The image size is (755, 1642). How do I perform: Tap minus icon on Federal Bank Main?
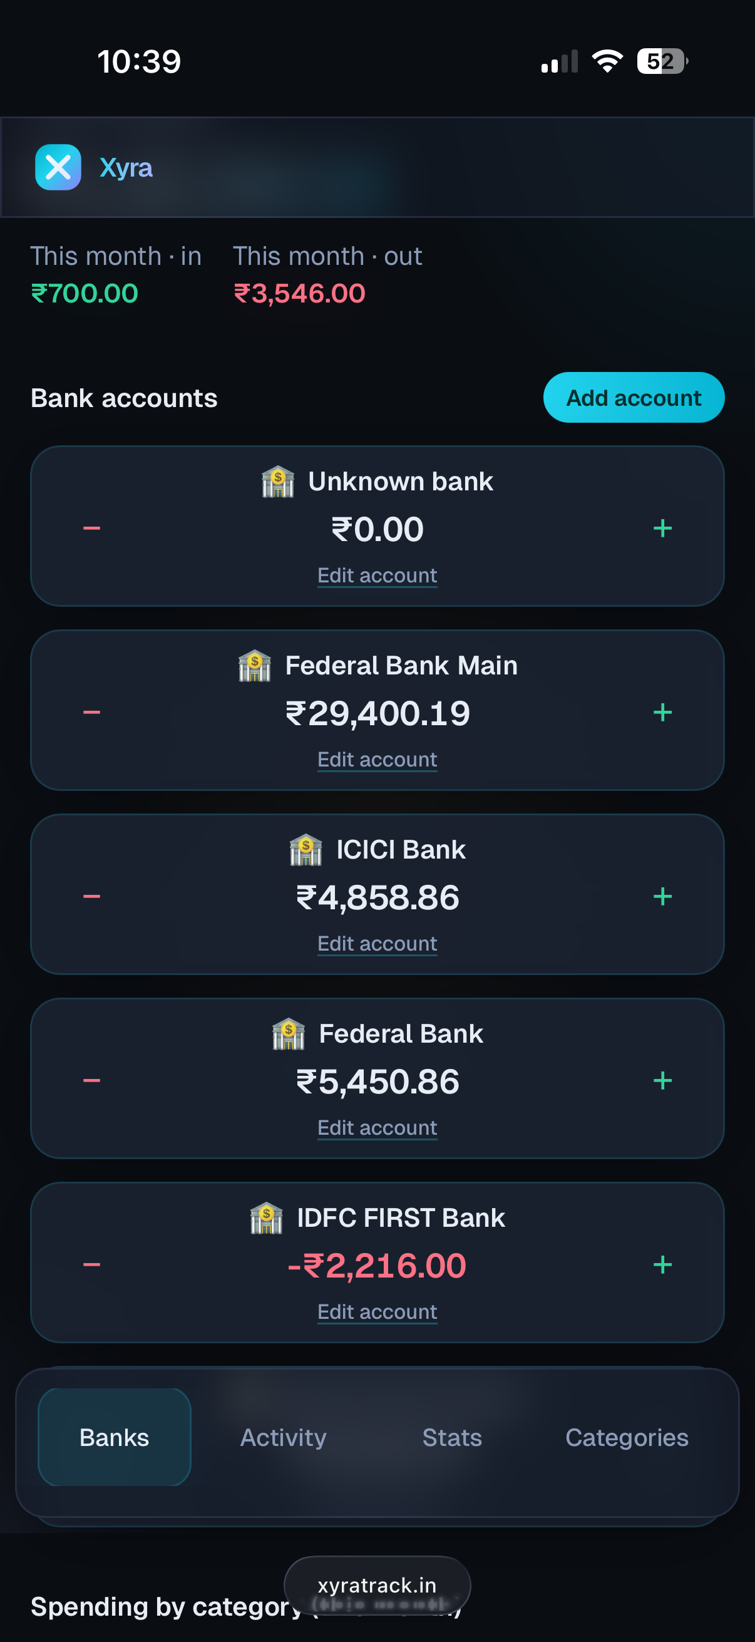pyautogui.click(x=92, y=712)
